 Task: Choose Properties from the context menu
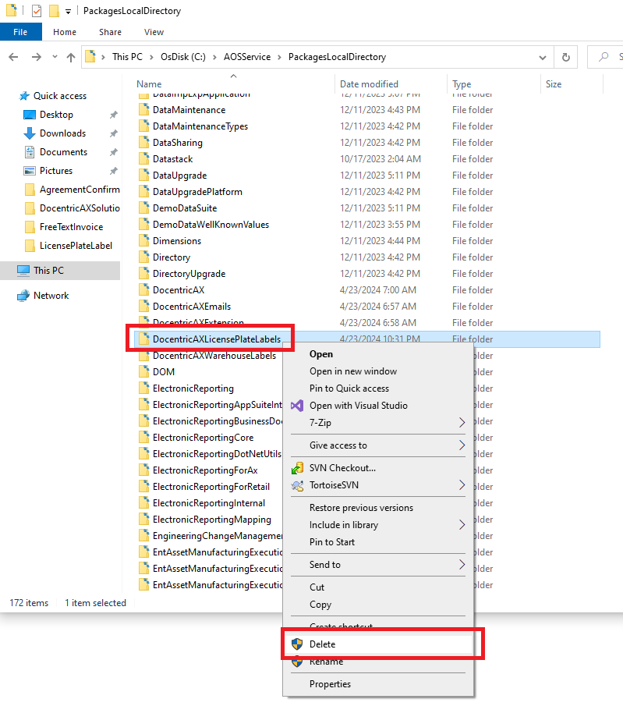point(330,684)
